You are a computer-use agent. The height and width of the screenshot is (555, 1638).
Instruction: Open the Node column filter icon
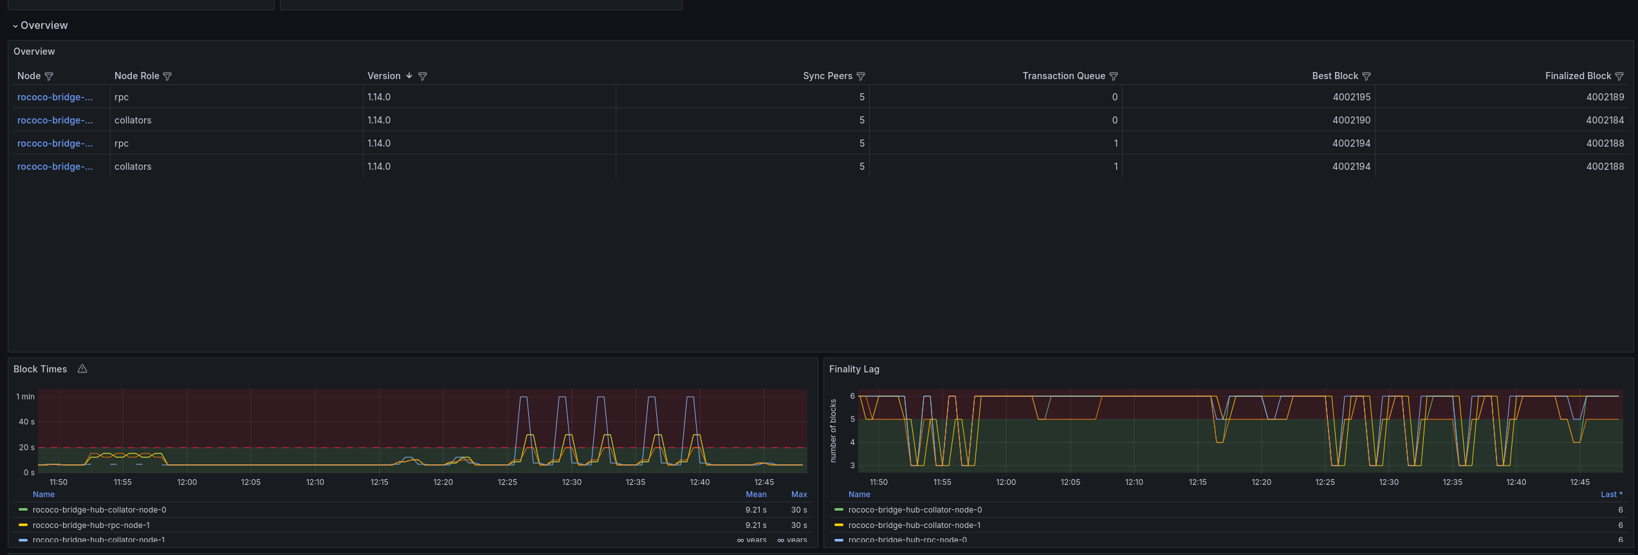tap(49, 77)
